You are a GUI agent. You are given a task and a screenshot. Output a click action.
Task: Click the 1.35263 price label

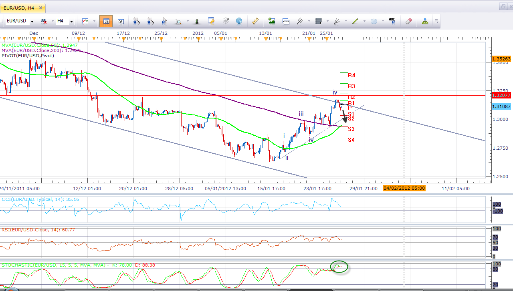coord(501,59)
